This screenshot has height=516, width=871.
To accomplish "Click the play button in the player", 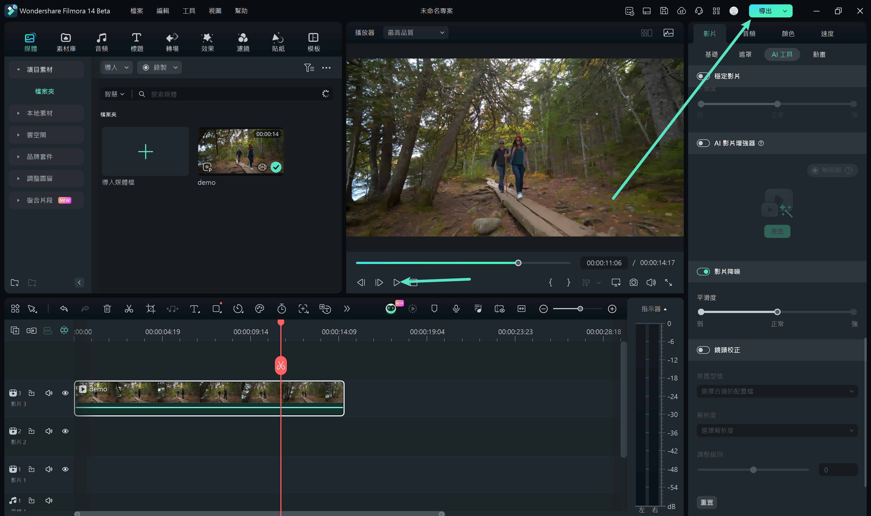I will tap(396, 282).
